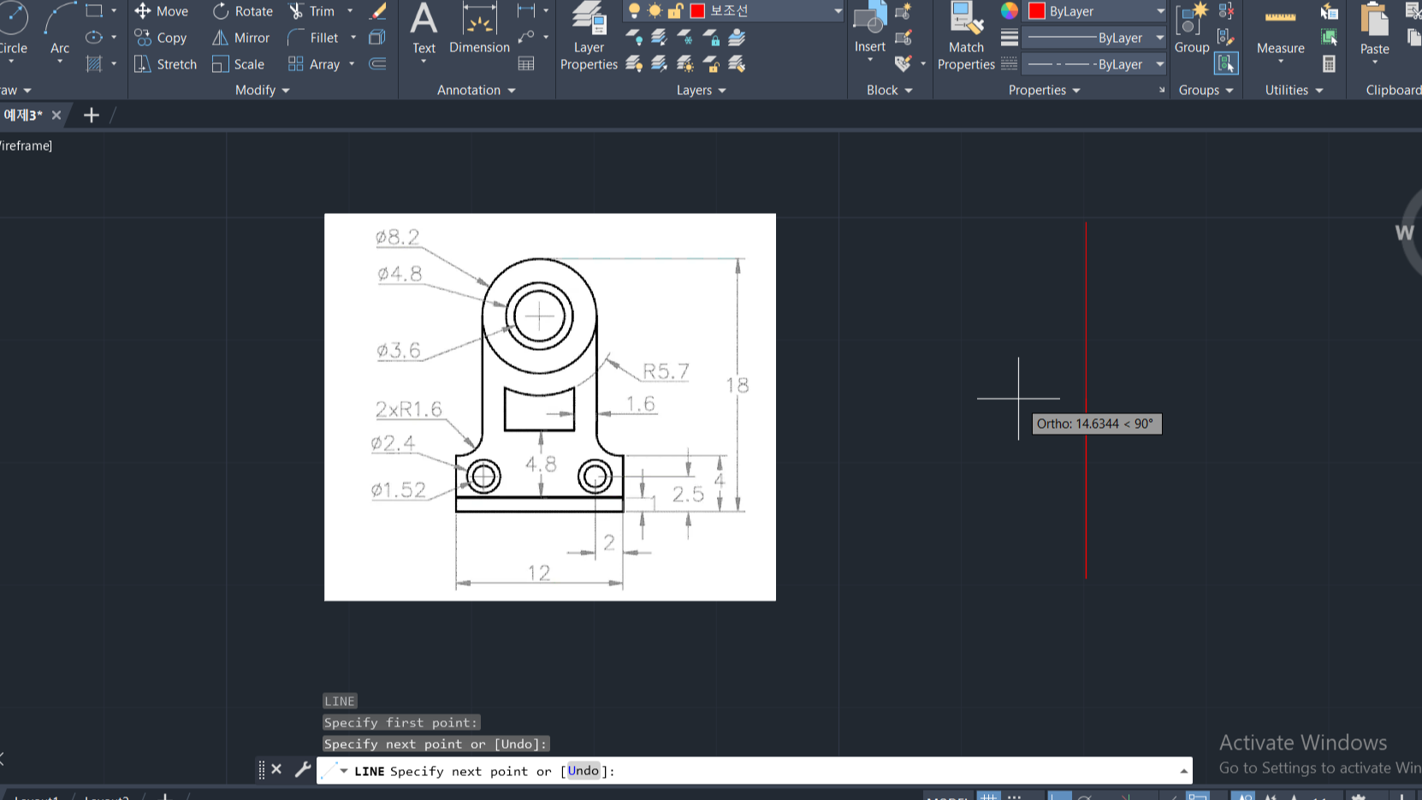This screenshot has height=800, width=1422.
Task: Expand Fillet tool dropdown arrow
Action: [x=353, y=38]
